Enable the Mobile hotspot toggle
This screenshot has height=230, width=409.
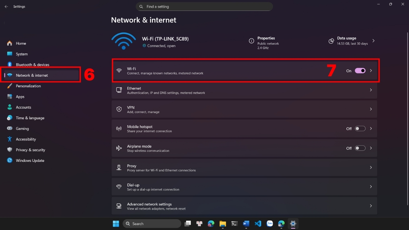point(360,129)
